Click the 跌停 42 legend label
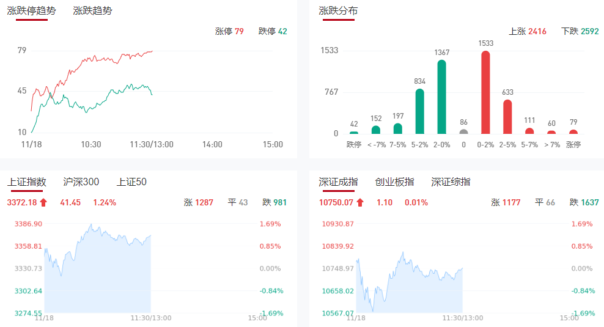604x327 pixels. click(273, 31)
